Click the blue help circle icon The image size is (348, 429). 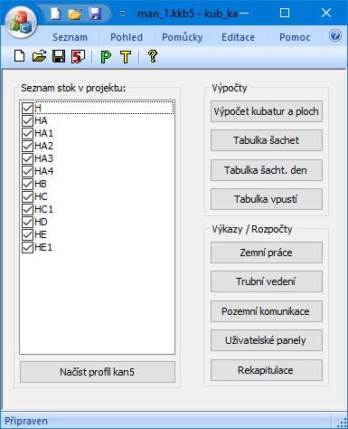tap(335, 35)
